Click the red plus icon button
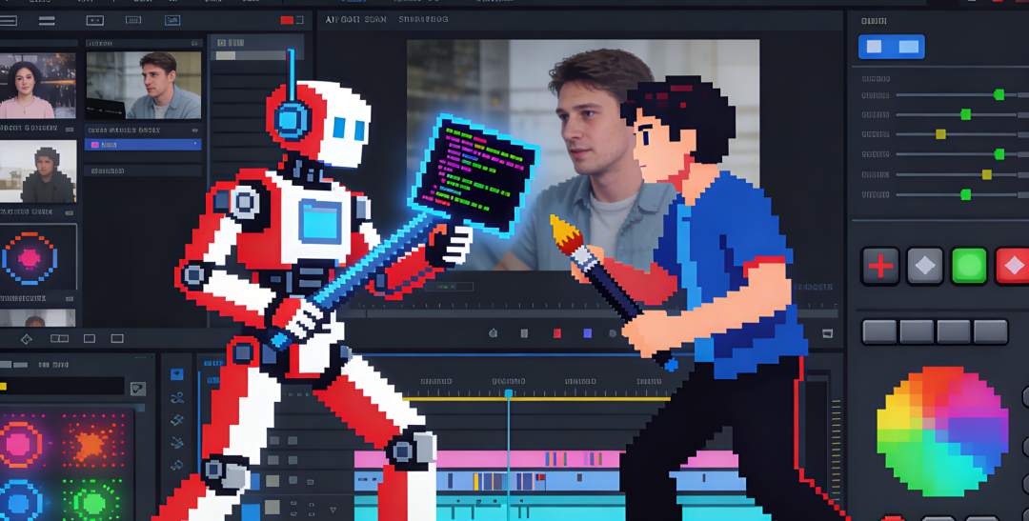Viewport: 1029px width, 521px height. [880, 266]
